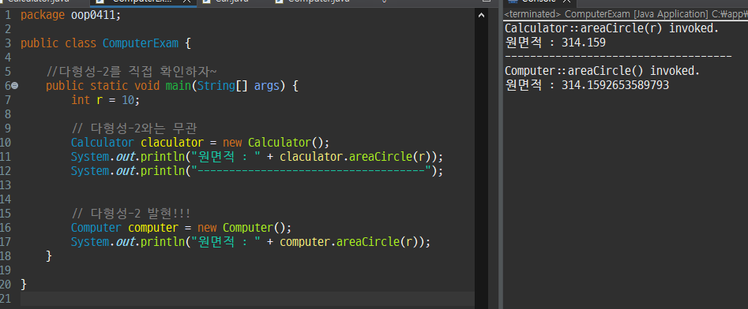
Task: Click the comment '//다형성-2를 직접 확인하자~'
Action: point(132,72)
